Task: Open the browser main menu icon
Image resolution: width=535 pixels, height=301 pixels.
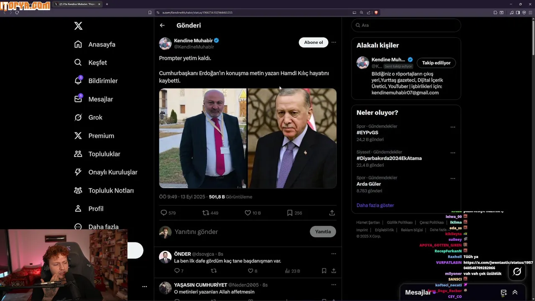Action: pyautogui.click(x=530, y=13)
